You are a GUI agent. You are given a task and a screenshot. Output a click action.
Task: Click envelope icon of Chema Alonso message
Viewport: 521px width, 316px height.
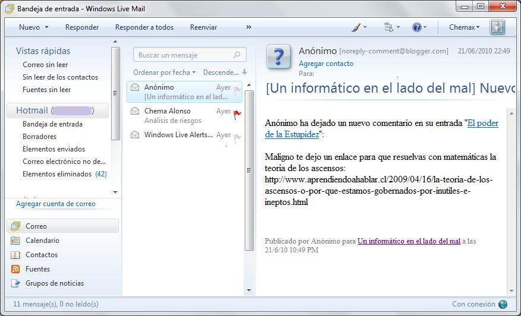pyautogui.click(x=135, y=111)
